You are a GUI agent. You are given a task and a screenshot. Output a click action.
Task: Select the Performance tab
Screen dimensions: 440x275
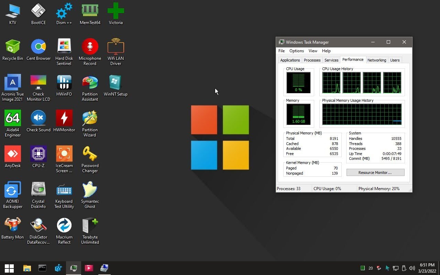[353, 60]
